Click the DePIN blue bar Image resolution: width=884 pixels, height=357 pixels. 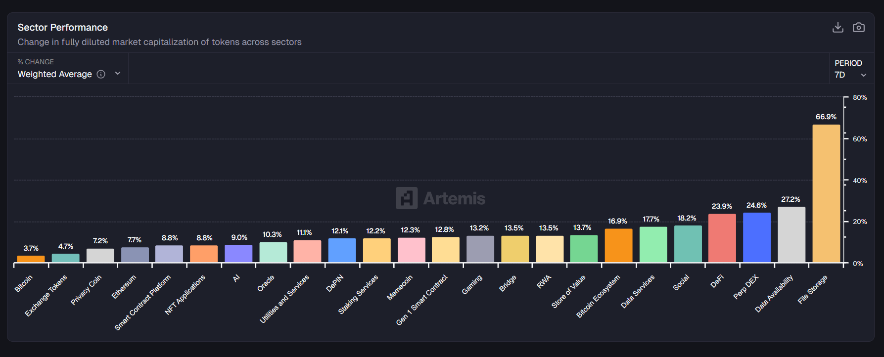342,250
